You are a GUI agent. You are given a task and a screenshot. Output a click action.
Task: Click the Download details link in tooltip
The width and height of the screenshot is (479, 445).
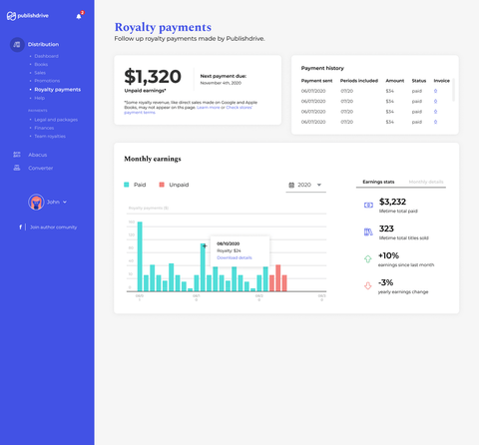tap(235, 257)
